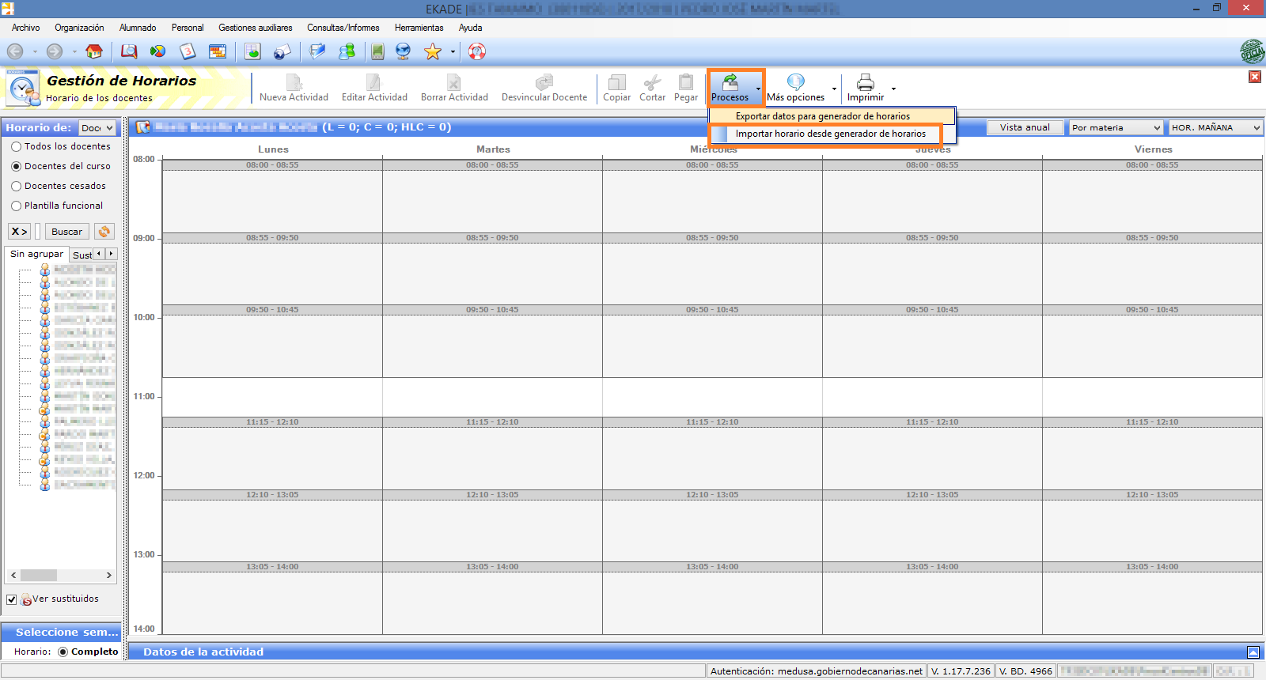Image resolution: width=1266 pixels, height=680 pixels.
Task: Click the search input field beside Buscar
Action: 37,232
